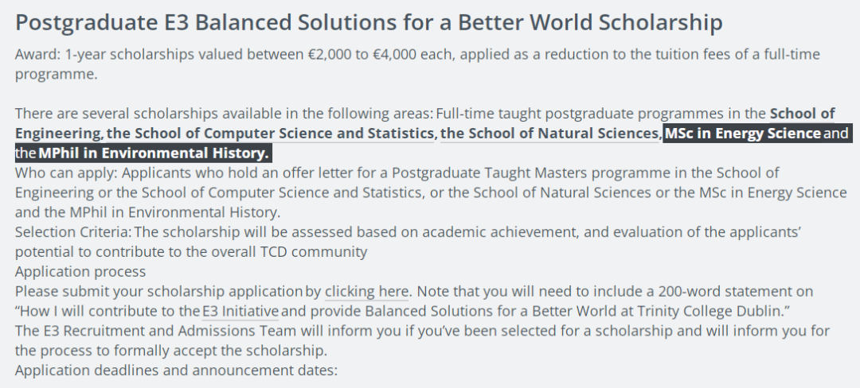
Task: Visit the E3 Initiative link
Action: tap(240, 311)
